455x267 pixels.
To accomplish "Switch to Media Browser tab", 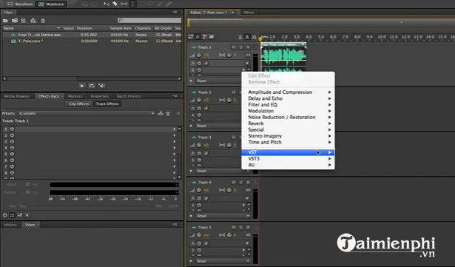I will pos(17,96).
